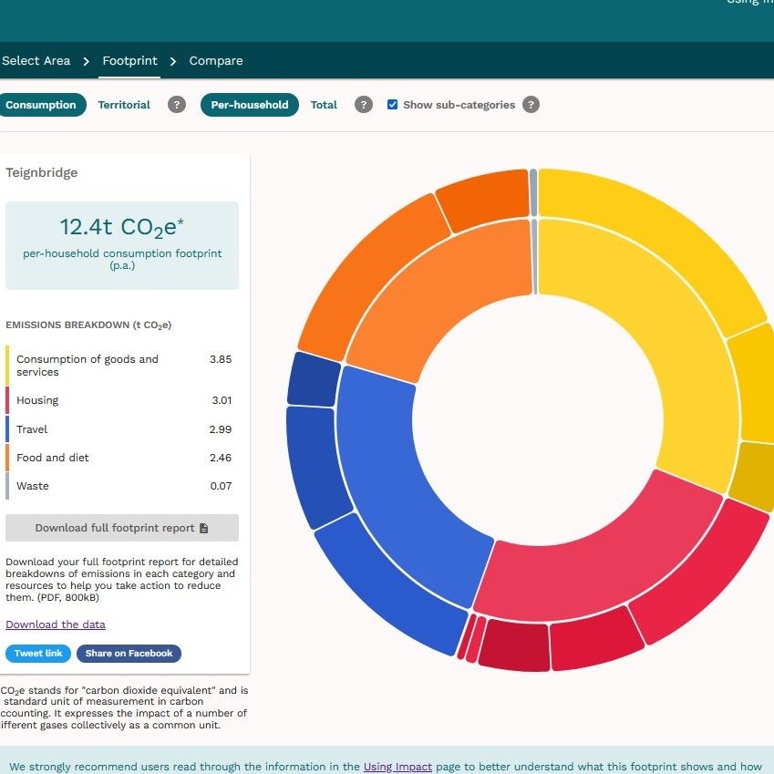Screen dimensions: 774x774
Task: Click the help icon beside Total
Action: [364, 105]
